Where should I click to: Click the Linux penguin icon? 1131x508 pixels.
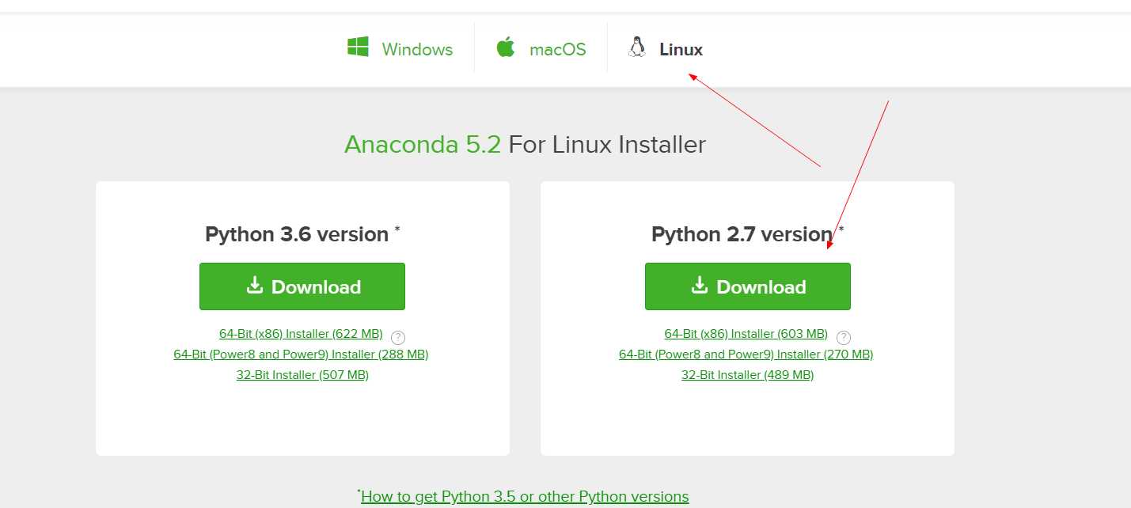coord(636,47)
